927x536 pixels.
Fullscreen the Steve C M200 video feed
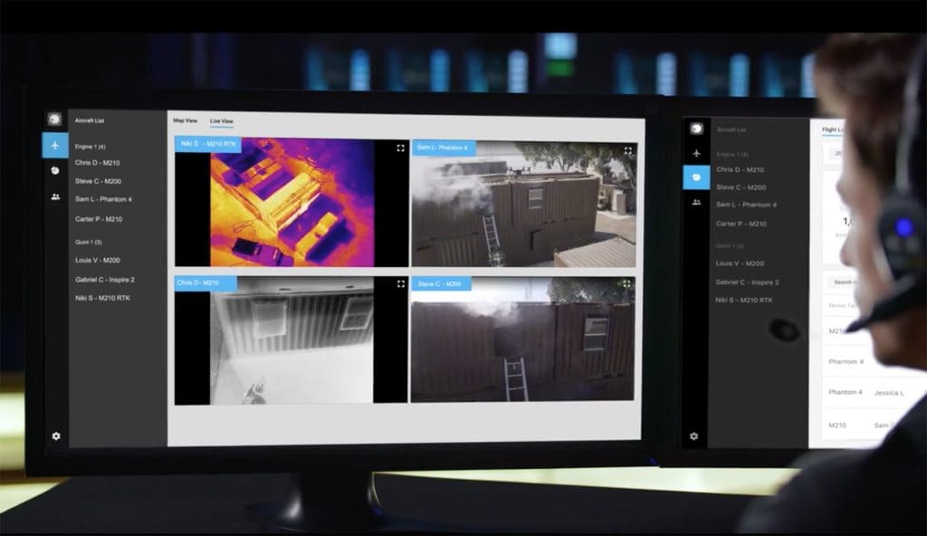click(x=628, y=285)
